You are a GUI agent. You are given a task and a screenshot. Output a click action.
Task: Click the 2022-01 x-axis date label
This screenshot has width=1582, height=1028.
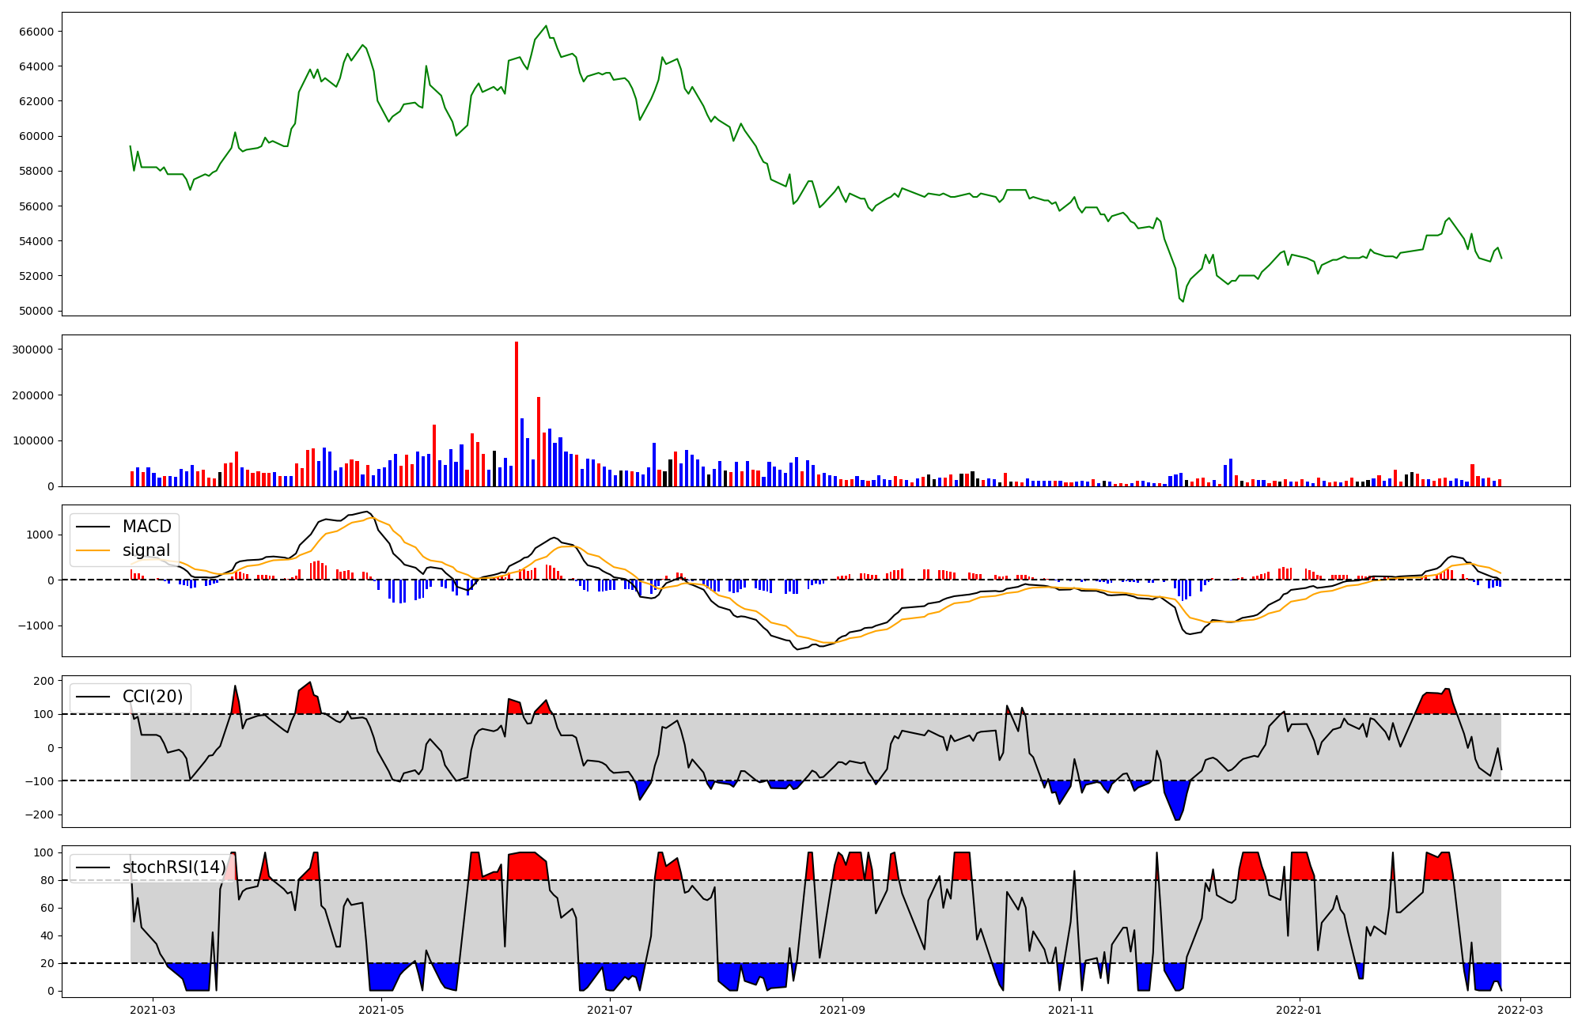(x=1299, y=1010)
